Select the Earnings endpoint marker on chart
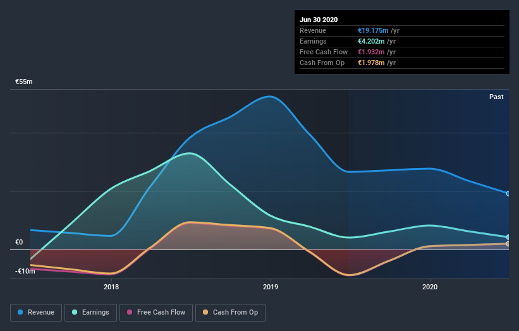Viewport: 519px width, 331px height. pyautogui.click(x=508, y=237)
